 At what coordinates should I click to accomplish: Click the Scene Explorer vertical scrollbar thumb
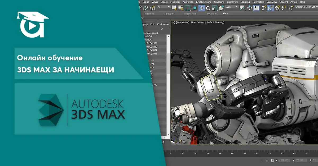pyautogui.click(x=168, y=63)
